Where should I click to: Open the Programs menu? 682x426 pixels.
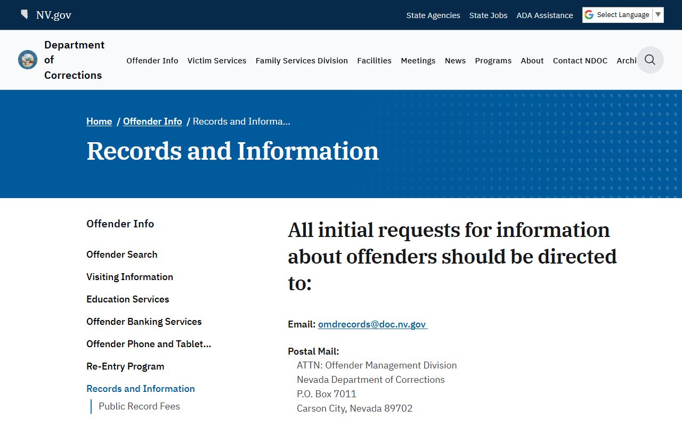(493, 61)
